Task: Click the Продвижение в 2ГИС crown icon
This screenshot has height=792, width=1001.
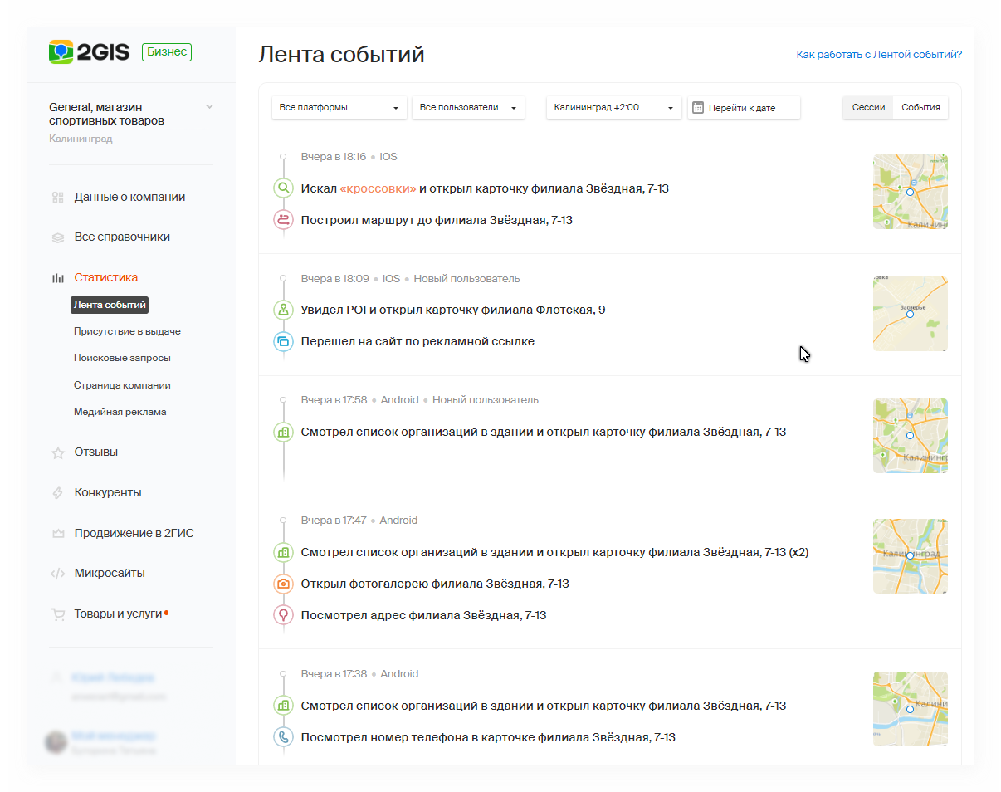Action: point(58,534)
